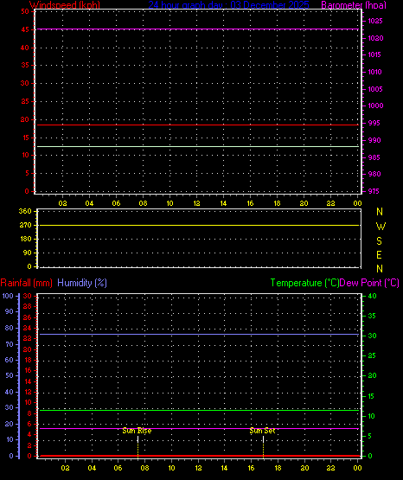Click the '1035' barometer axis value
The width and height of the screenshot is (403, 480).
point(375,21)
